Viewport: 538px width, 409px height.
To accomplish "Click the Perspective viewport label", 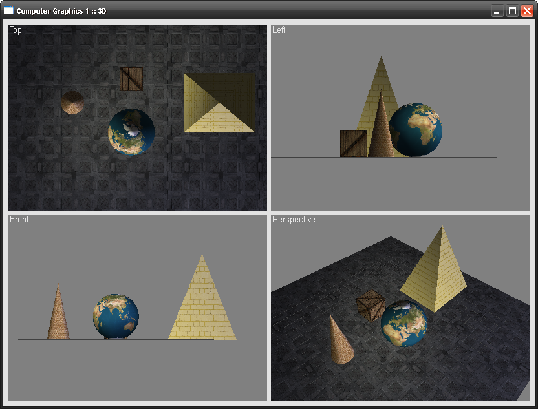I will (294, 220).
